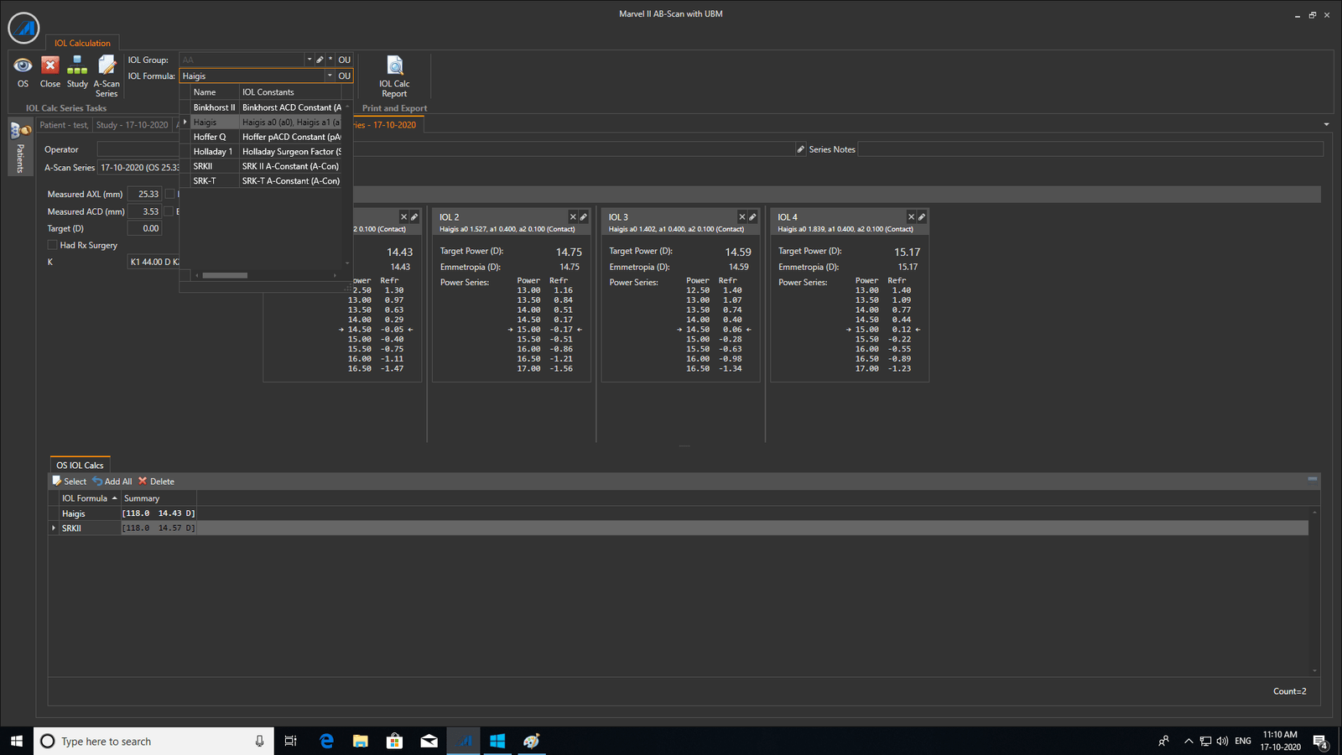
Task: Collapse the IOL Formula dropdown arrow
Action: pyautogui.click(x=330, y=75)
